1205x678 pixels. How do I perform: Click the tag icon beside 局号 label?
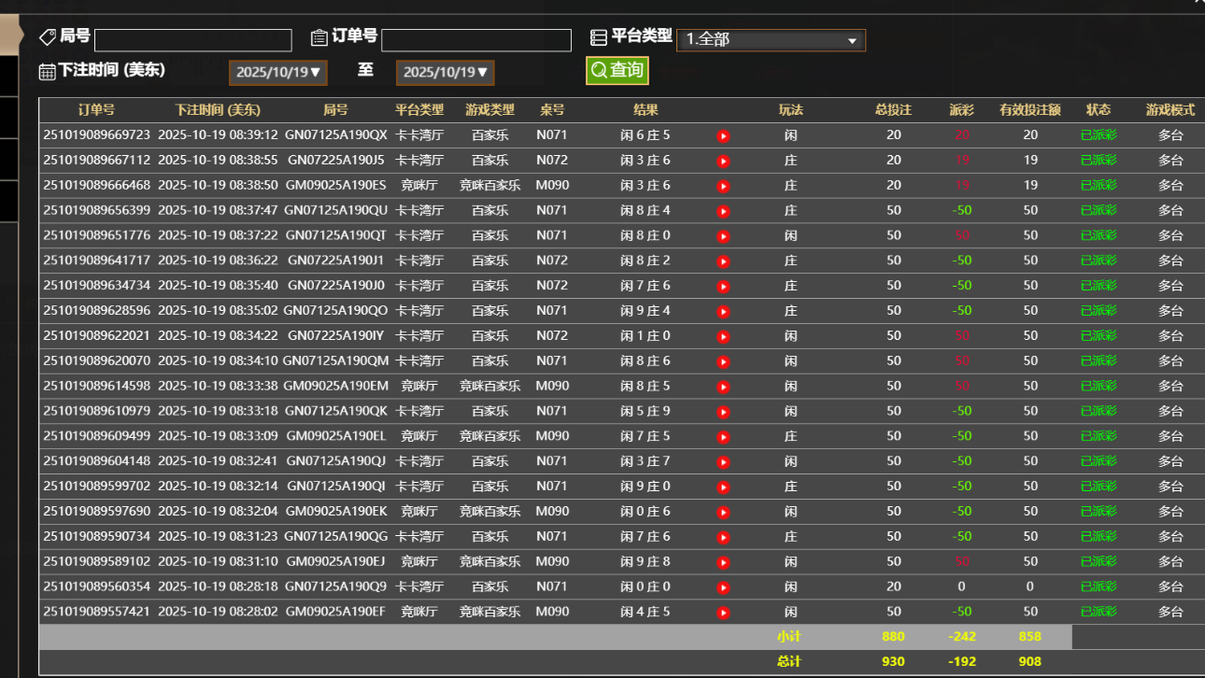tap(47, 36)
